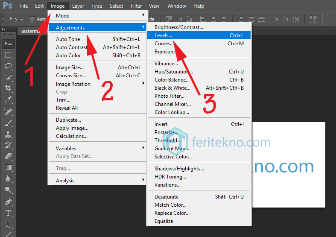Click the Photoshop Ps logo icon
Image resolution: width=336 pixels, height=237 pixels.
[x=8, y=6]
